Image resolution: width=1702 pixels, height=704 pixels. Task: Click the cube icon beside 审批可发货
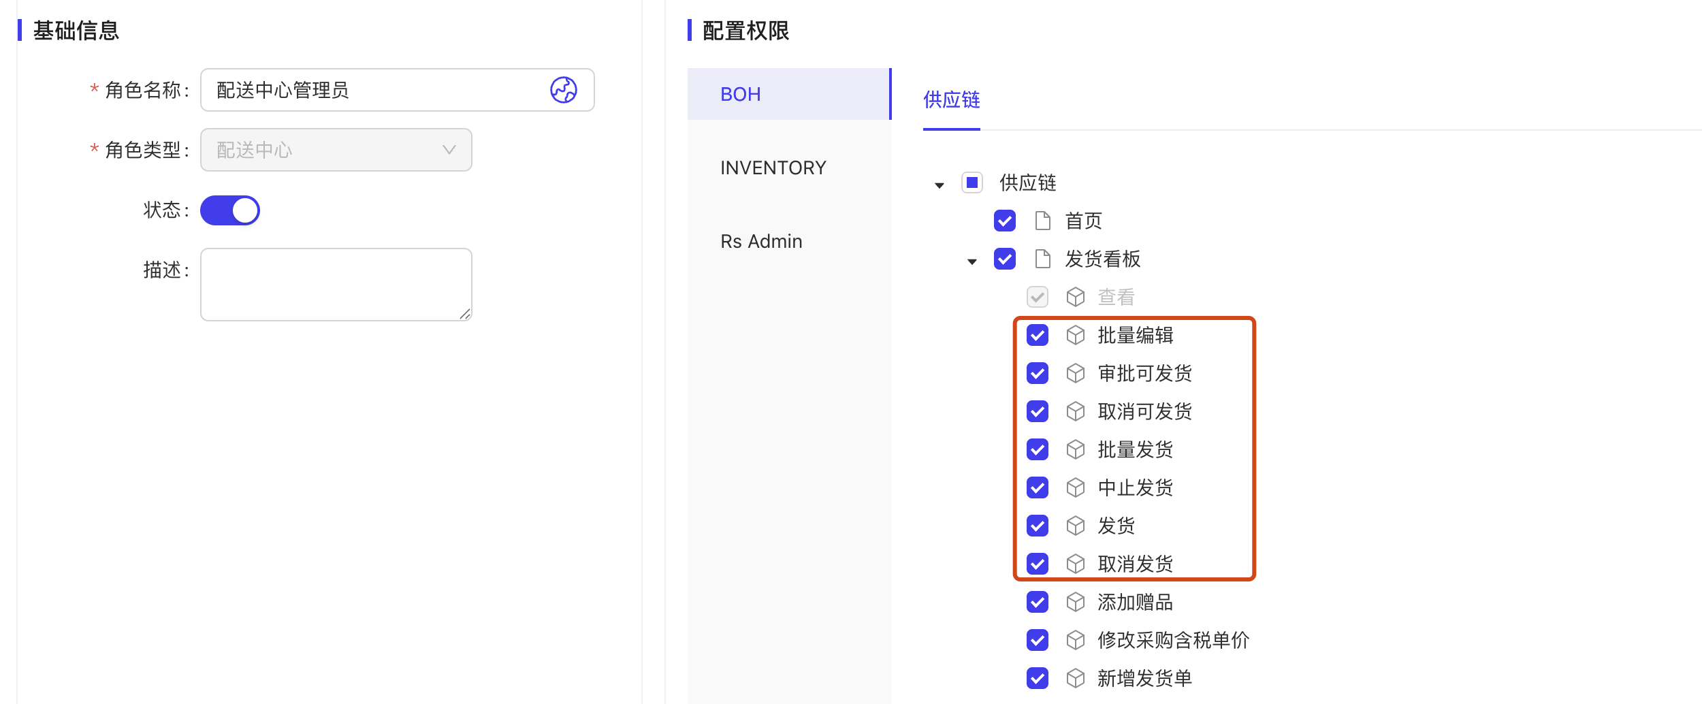point(1075,373)
